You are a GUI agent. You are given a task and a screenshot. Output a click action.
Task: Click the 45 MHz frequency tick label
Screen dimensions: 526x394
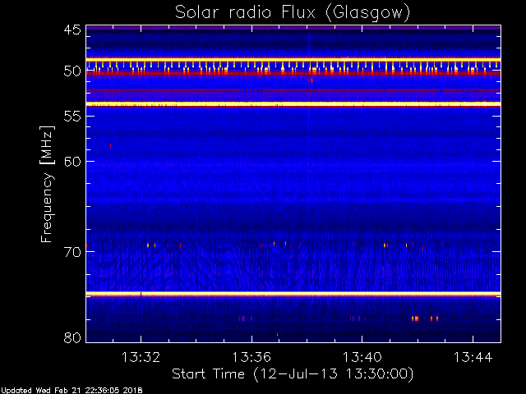72,30
